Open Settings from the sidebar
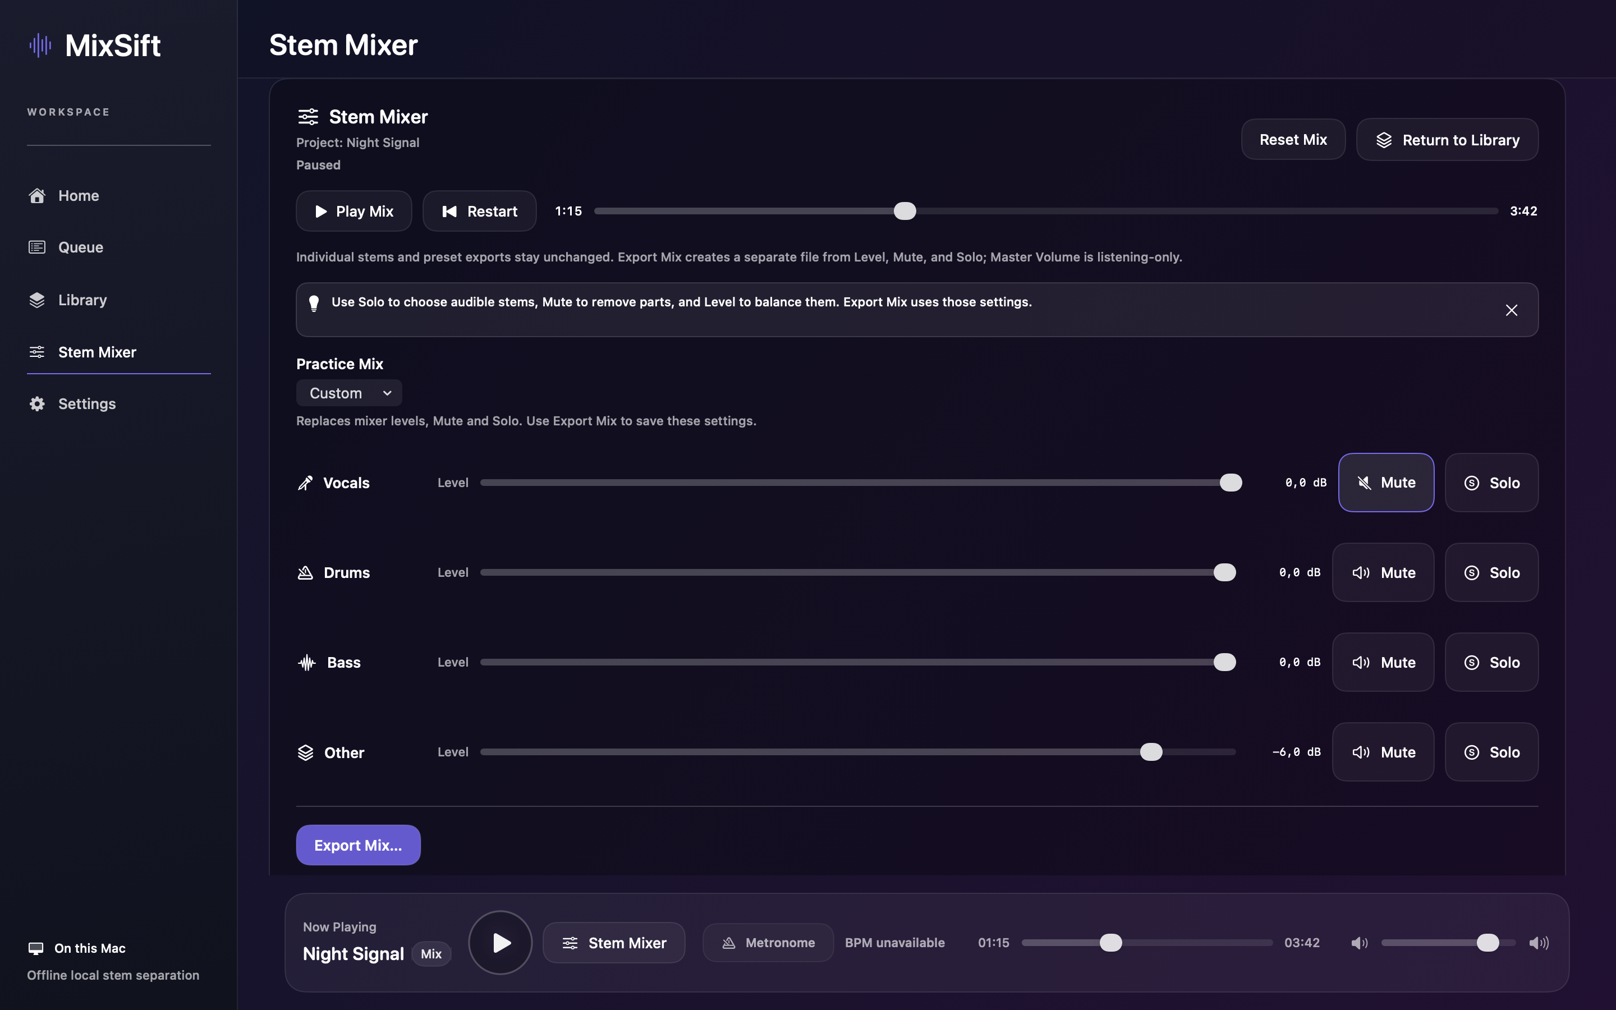This screenshot has height=1010, width=1616. click(118, 403)
